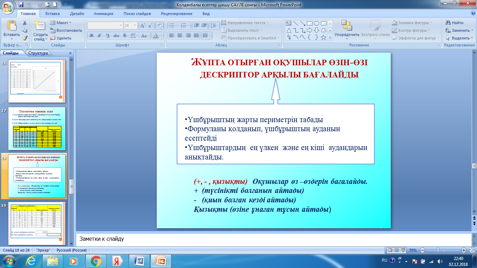The height and width of the screenshot is (268, 477).
Task: Click the Создать слайд button
Action: [41, 30]
